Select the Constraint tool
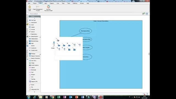 tap(34, 48)
